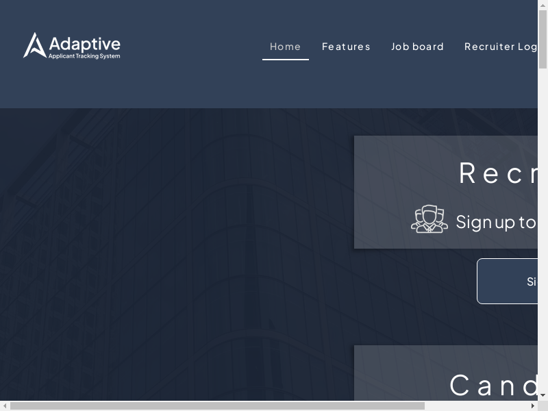
Task: Click the Adaptive brand name text
Action: point(84,43)
